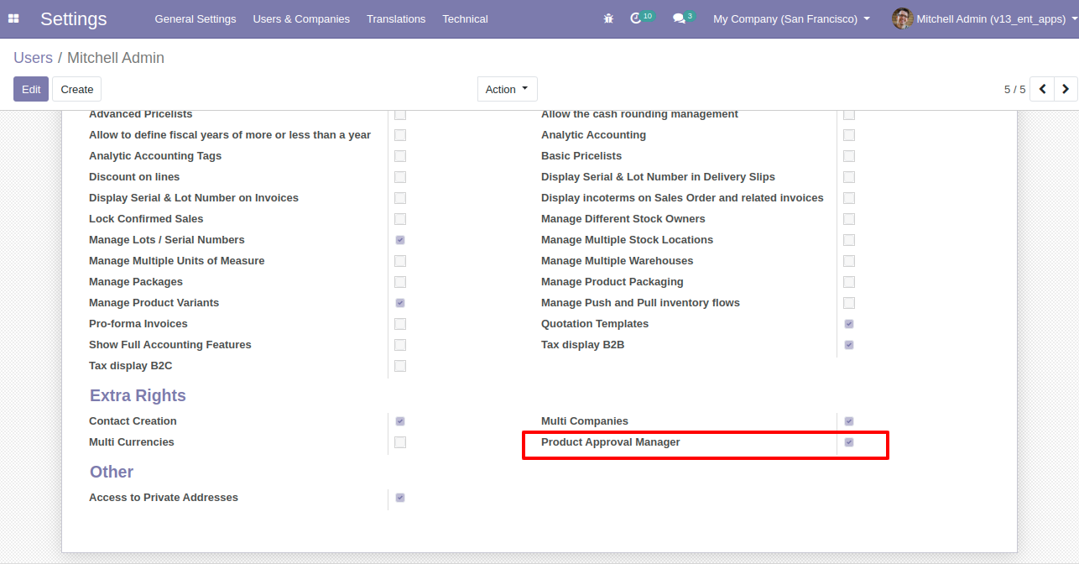Viewport: 1079px width, 564px height.
Task: Open the conversations chat bubble icon
Action: point(679,18)
